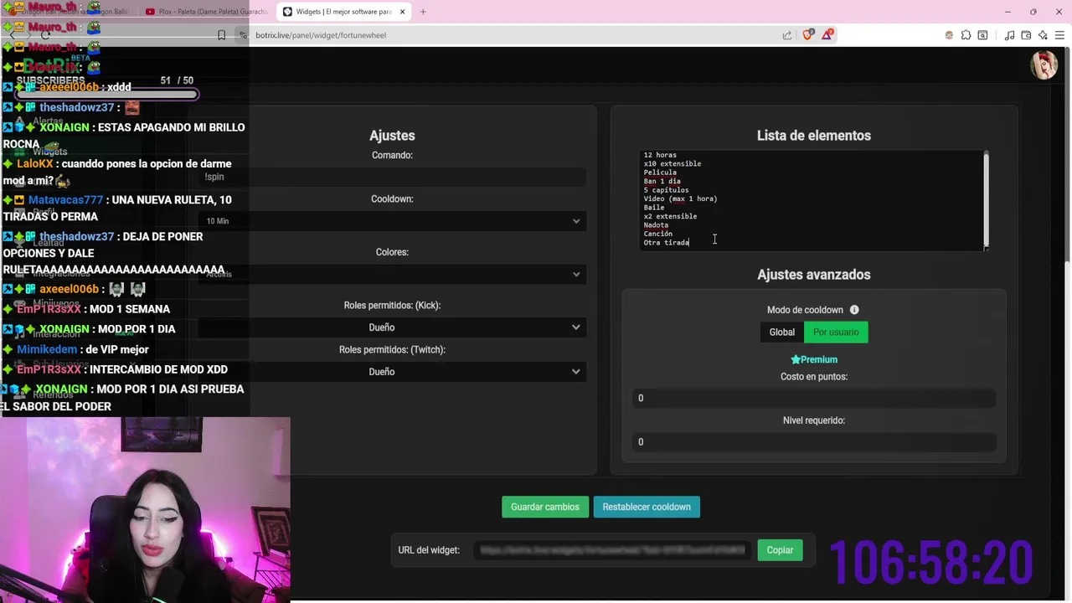Screen dimensions: 1072x603
Task: Click the Copiar button
Action: (x=780, y=550)
